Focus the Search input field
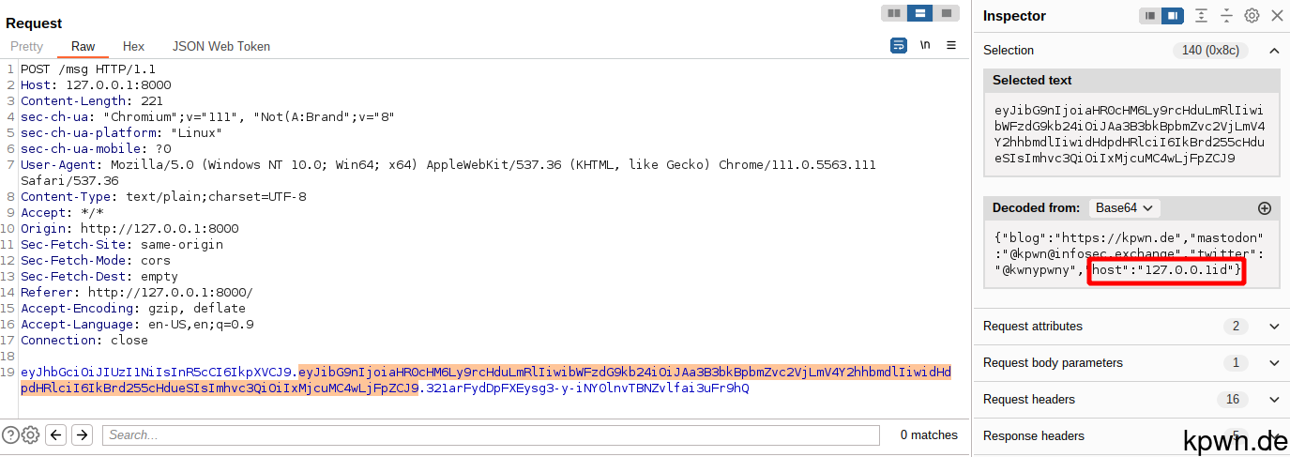Image resolution: width=1290 pixels, height=457 pixels. tap(491, 435)
